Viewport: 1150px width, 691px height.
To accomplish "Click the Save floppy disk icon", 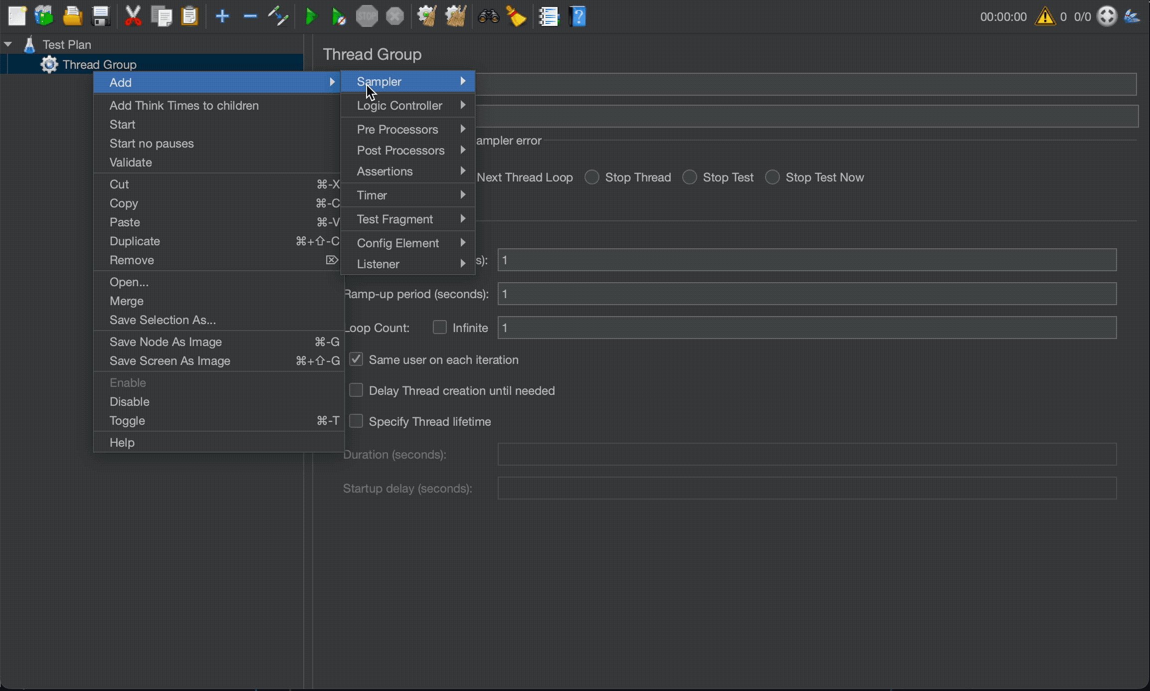I will [x=101, y=16].
